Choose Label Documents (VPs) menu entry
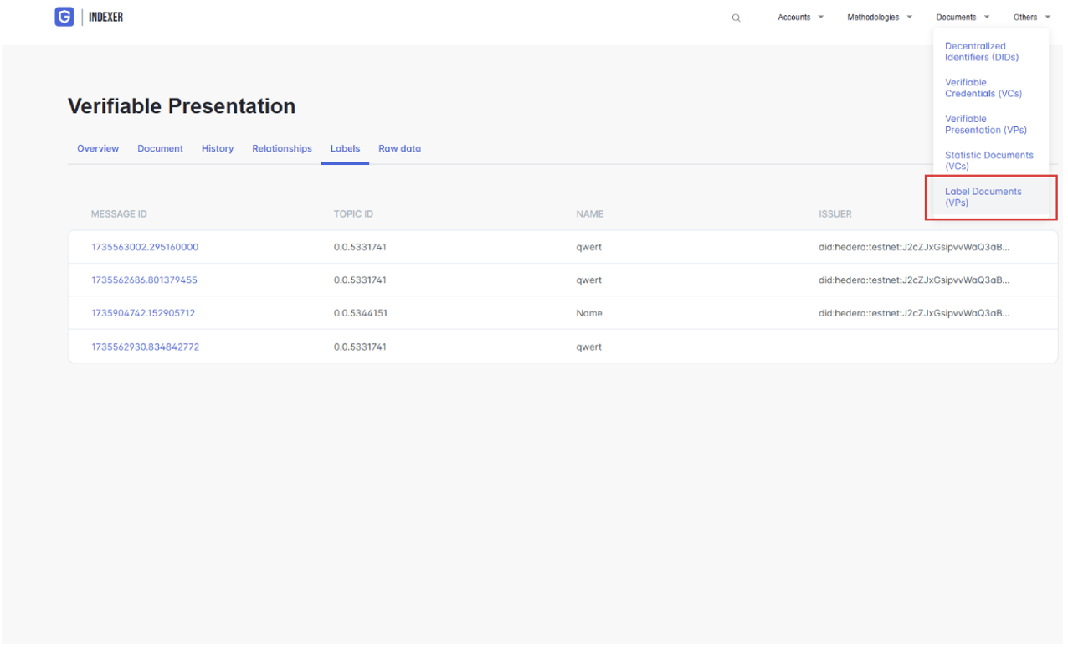This screenshot has height=648, width=1068. pos(983,197)
